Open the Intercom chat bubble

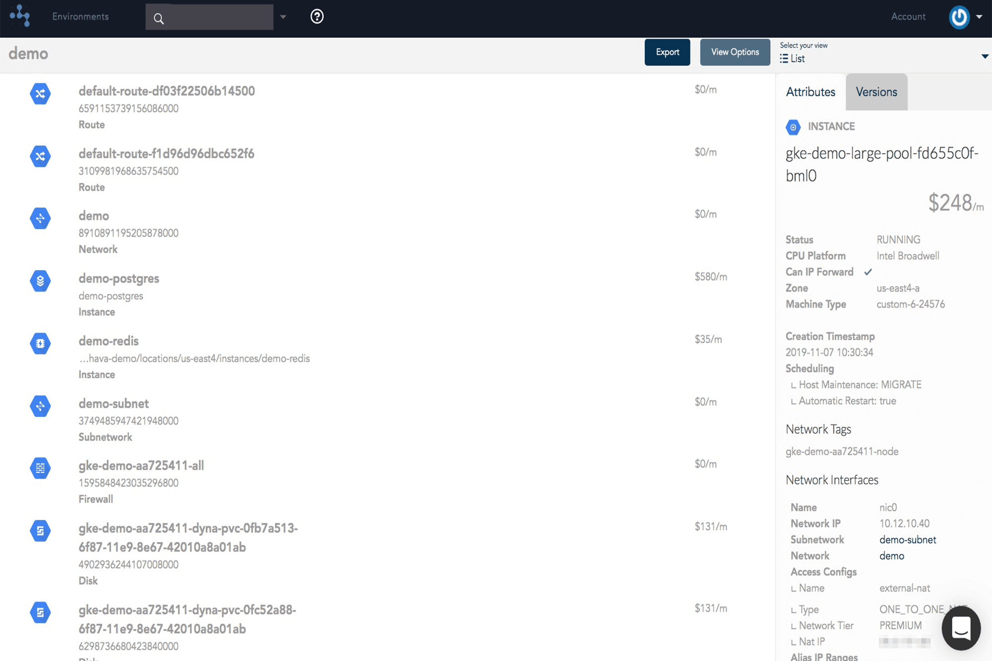[961, 628]
